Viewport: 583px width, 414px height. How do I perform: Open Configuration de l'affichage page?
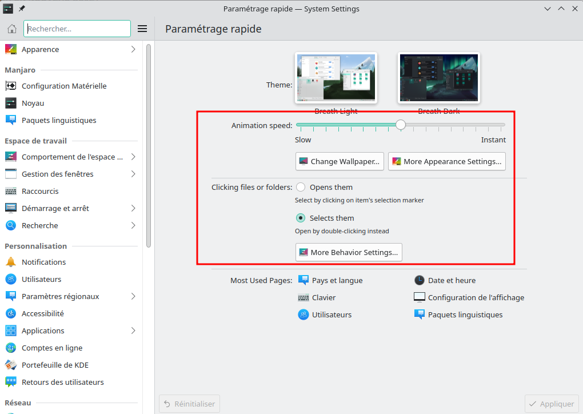tap(469, 297)
